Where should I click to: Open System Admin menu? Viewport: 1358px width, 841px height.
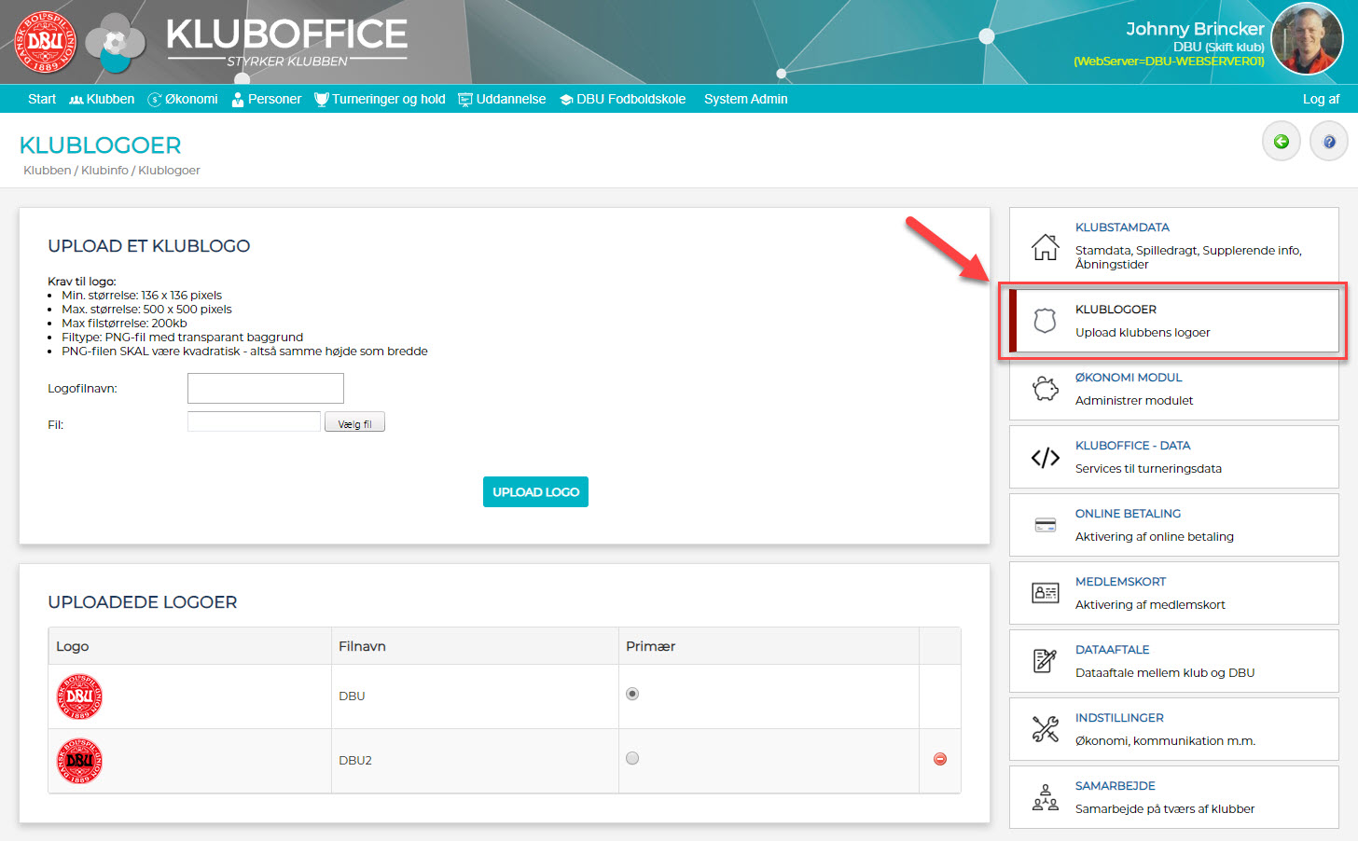pos(745,99)
